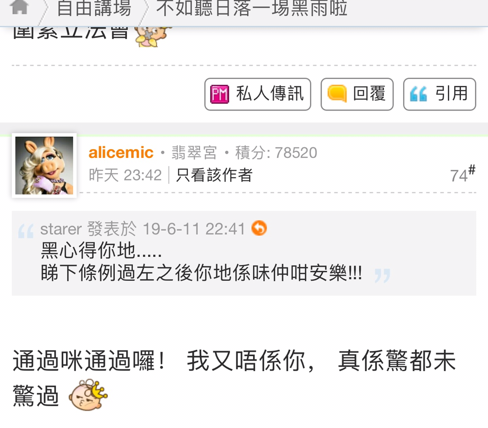Select the quoted text from starer
Viewport: 488px width, 428px height.
tap(201, 262)
